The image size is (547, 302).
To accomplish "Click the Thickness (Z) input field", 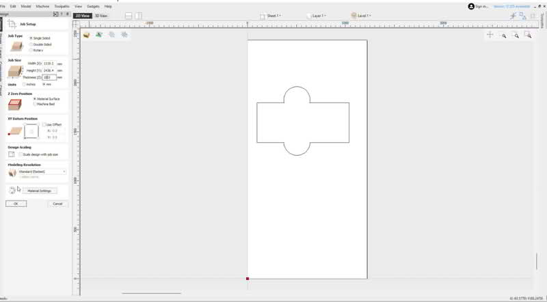I will (49, 77).
